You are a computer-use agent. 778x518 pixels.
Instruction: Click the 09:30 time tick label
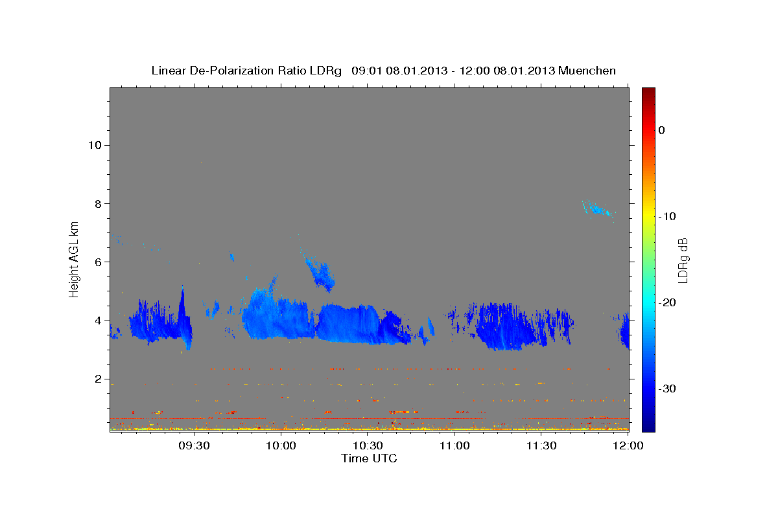click(x=194, y=445)
